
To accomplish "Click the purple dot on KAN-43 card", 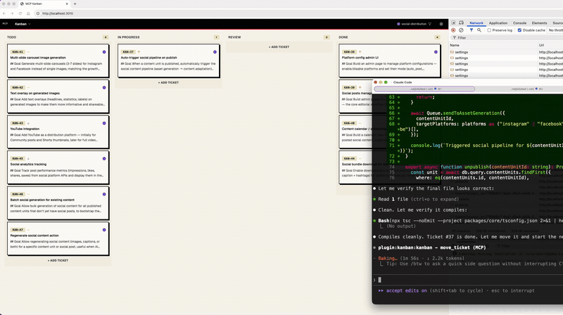I will click(x=104, y=123).
